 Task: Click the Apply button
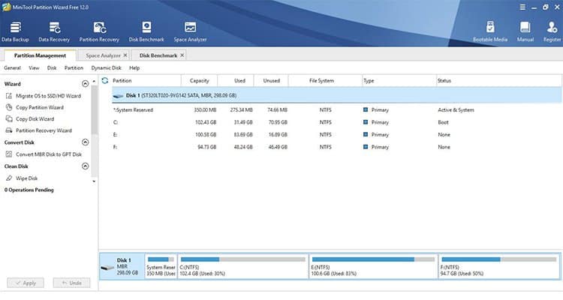point(26,283)
